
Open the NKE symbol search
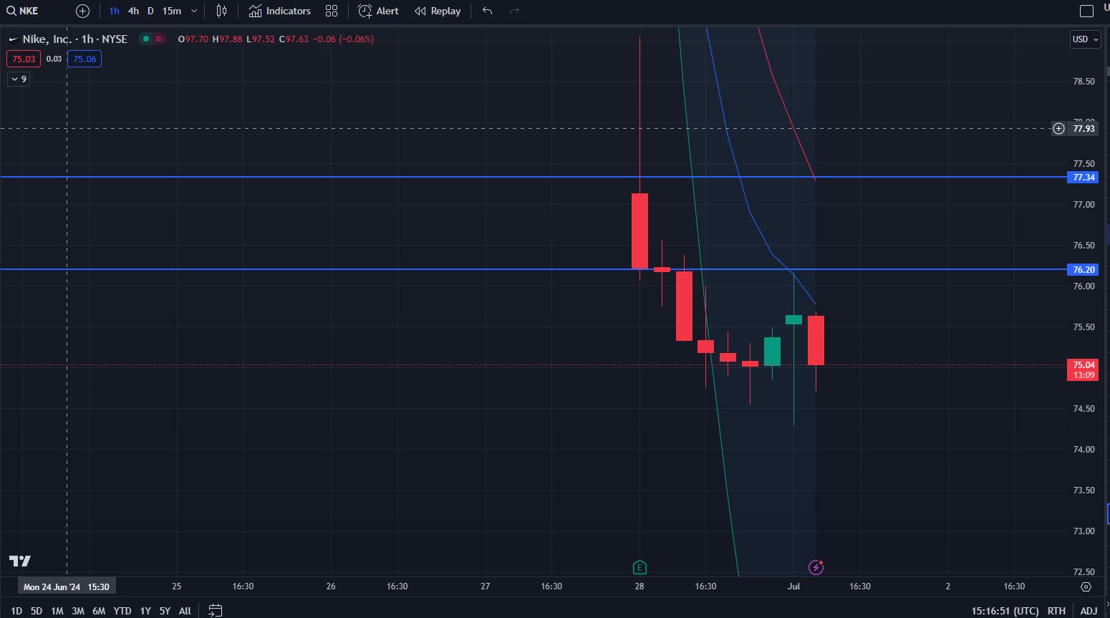pyautogui.click(x=23, y=11)
